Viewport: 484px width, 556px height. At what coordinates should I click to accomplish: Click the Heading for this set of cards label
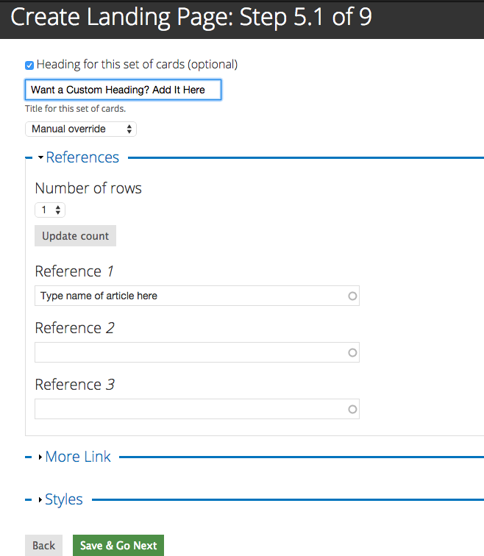tap(137, 65)
